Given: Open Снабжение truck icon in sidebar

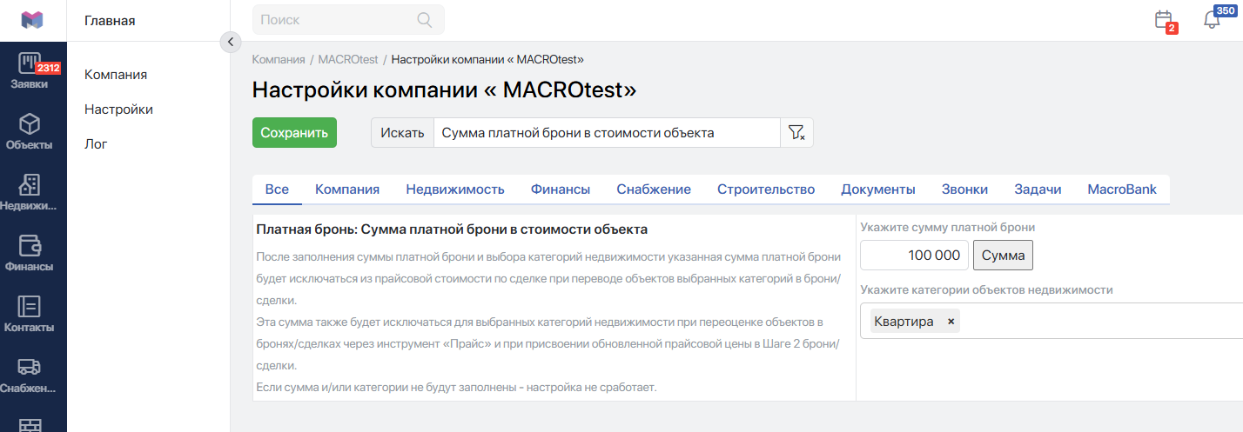Looking at the screenshot, I should [30, 367].
